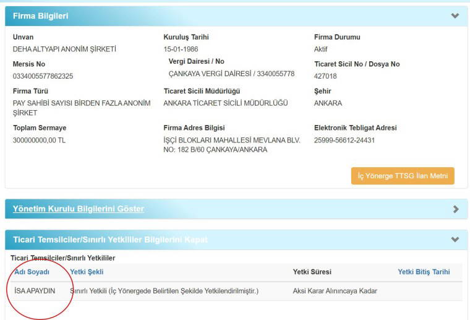Open İç Yönerge TTSG İlan Metni
Viewport: 470px width, 320px height.
(x=403, y=176)
